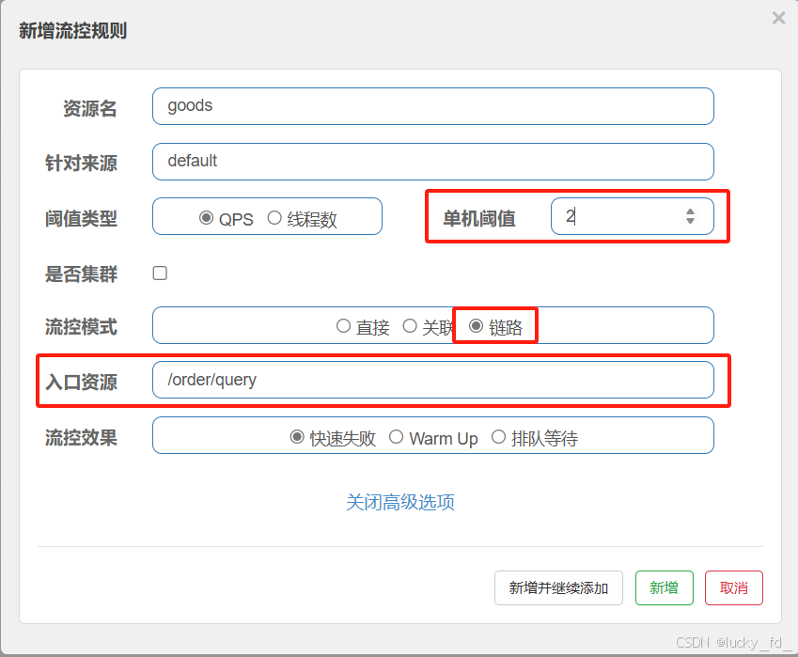Click the red 取消 button

pos(733,587)
